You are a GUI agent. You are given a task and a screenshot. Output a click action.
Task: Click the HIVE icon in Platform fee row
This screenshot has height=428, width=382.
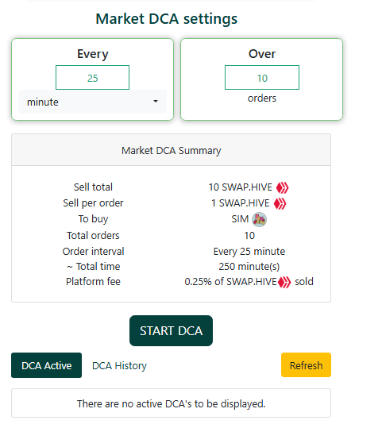[284, 282]
